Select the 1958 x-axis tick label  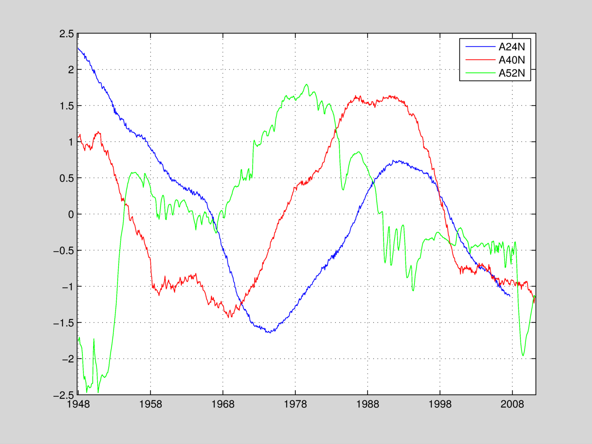point(151,404)
